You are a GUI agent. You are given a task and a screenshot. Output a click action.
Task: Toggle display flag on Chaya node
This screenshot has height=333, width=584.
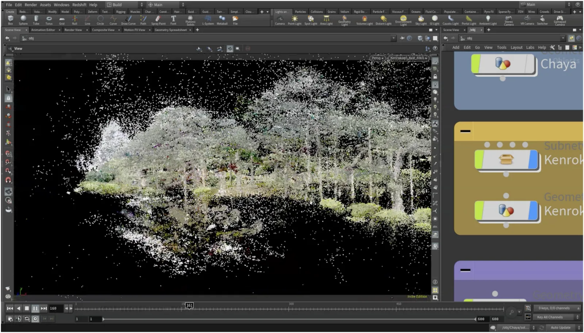pyautogui.click(x=530, y=64)
